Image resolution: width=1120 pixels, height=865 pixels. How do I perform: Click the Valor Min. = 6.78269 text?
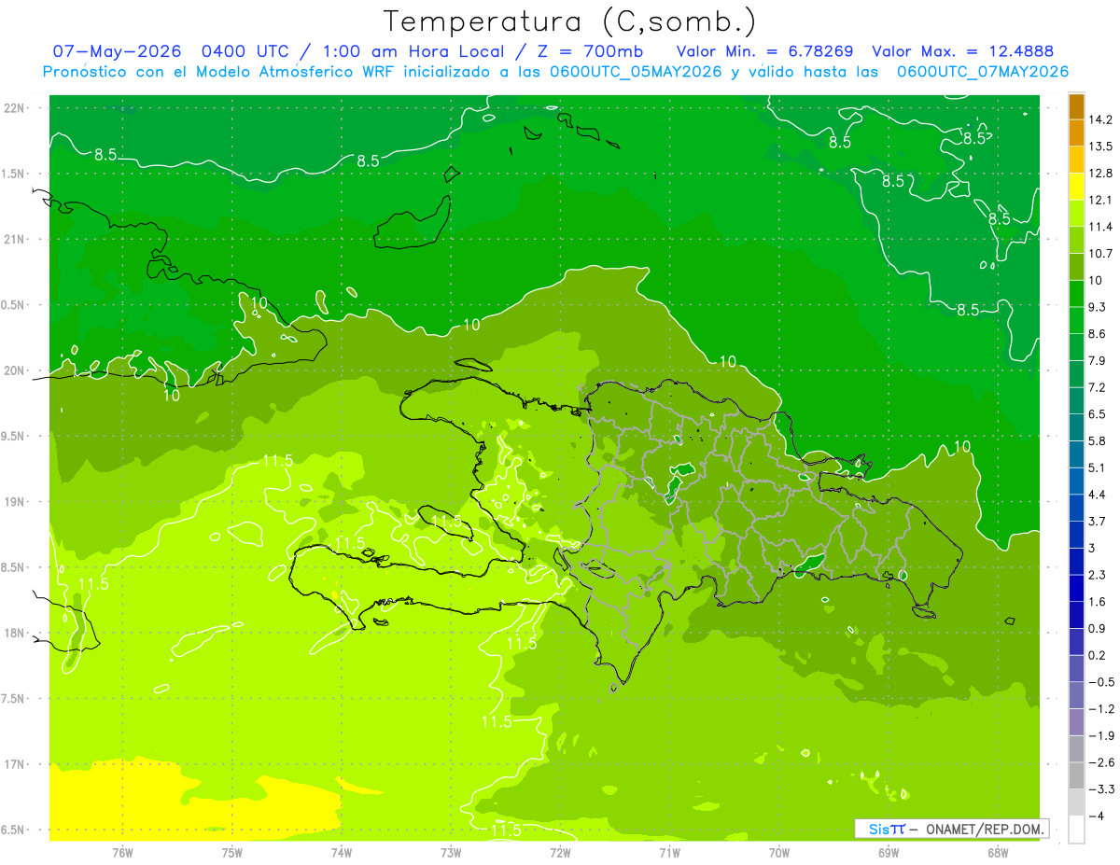[765, 51]
